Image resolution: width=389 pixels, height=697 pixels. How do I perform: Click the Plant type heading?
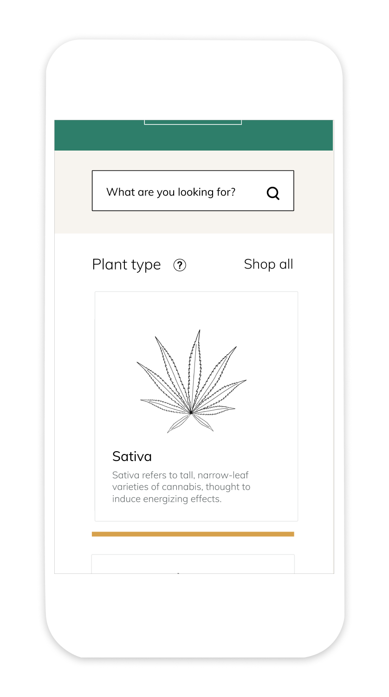point(126,265)
